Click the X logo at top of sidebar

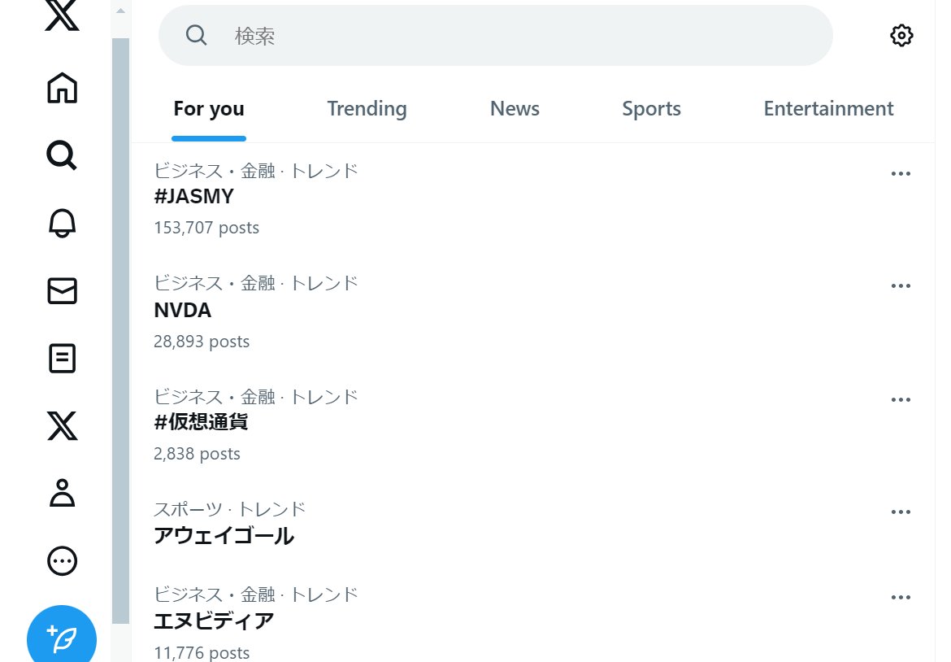[62, 15]
